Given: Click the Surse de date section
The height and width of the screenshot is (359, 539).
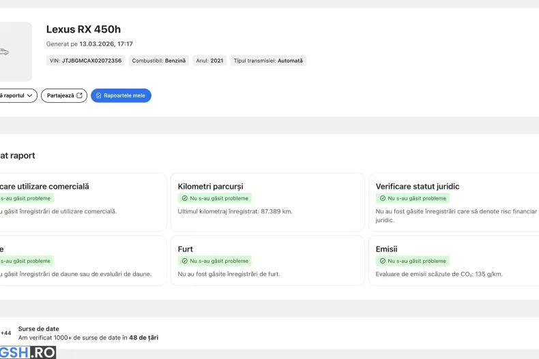Looking at the screenshot, I should pyautogui.click(x=89, y=333).
